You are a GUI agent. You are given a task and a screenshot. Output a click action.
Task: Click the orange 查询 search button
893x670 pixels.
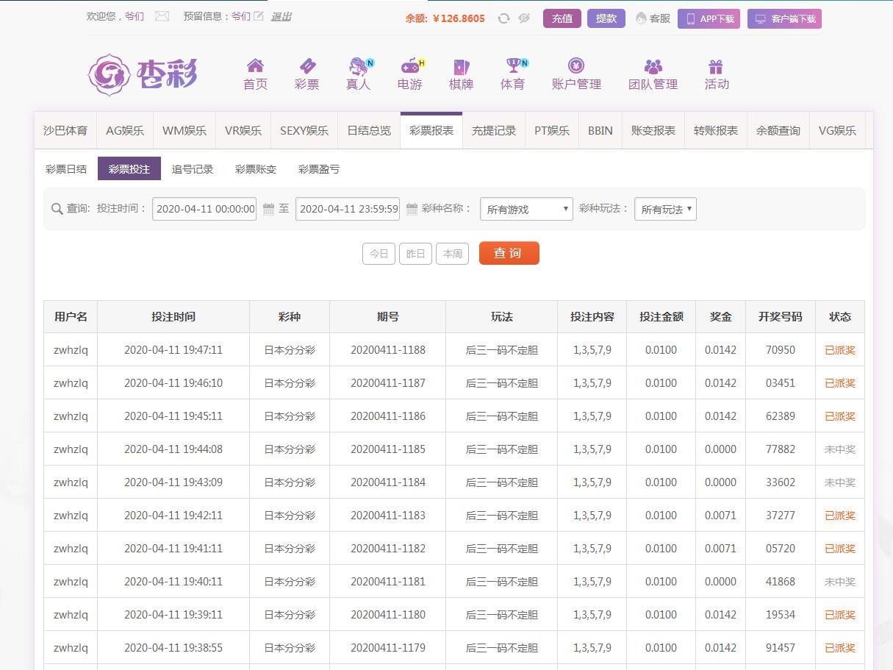pos(509,253)
